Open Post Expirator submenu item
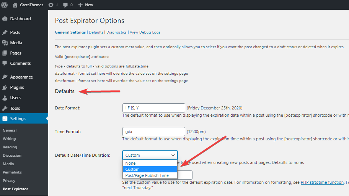 (x=15, y=189)
